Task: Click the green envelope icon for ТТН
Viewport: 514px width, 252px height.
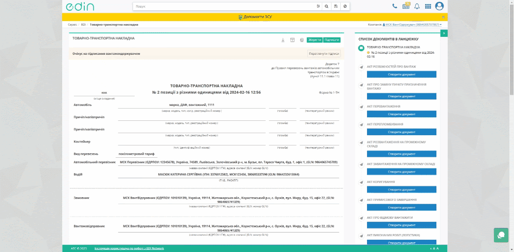Action: (x=361, y=48)
